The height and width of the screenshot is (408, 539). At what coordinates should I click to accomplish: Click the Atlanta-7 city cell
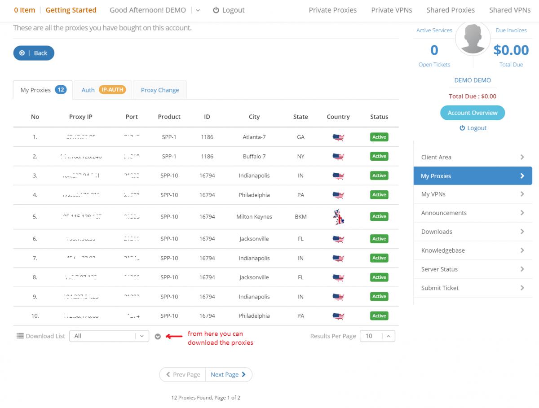(x=254, y=137)
